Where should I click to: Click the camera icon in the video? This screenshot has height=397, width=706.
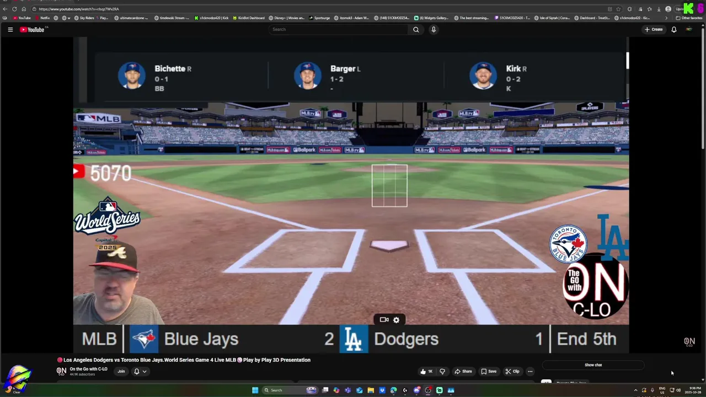[384, 319]
